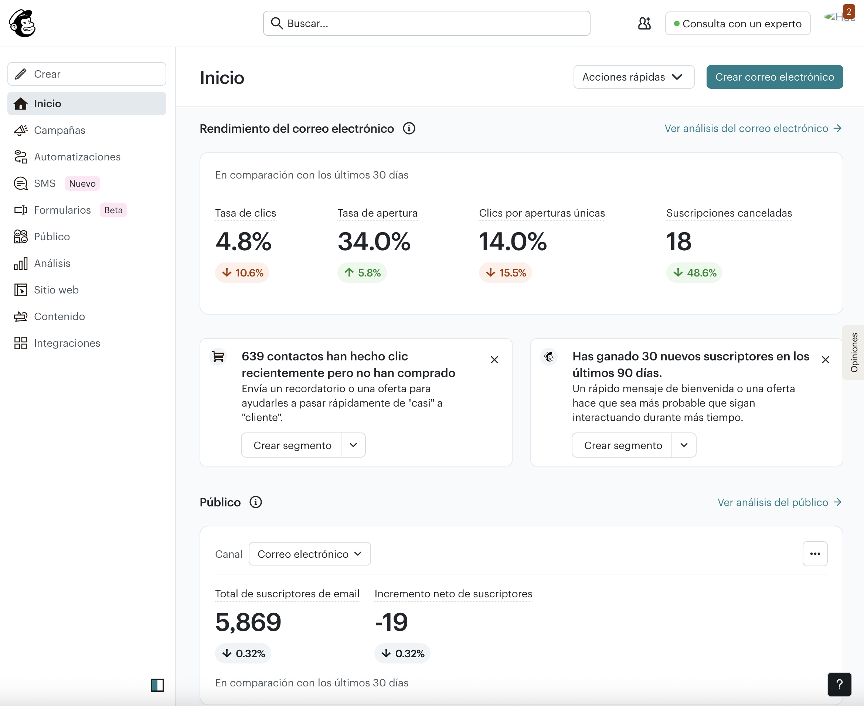Click the Mailchimp Freddie logo
The height and width of the screenshot is (706, 864).
point(23,23)
